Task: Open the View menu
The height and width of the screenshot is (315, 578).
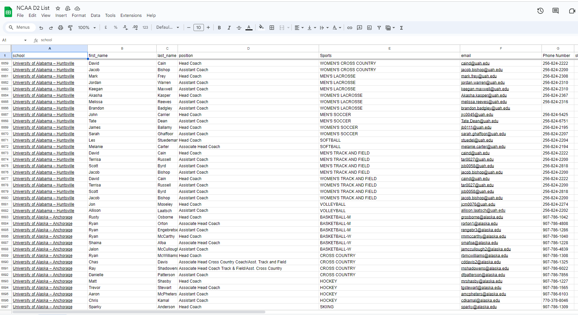Action: 46,16
